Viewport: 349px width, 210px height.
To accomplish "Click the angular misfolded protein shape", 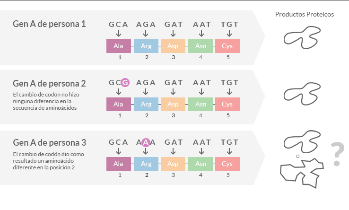I will (302, 173).
